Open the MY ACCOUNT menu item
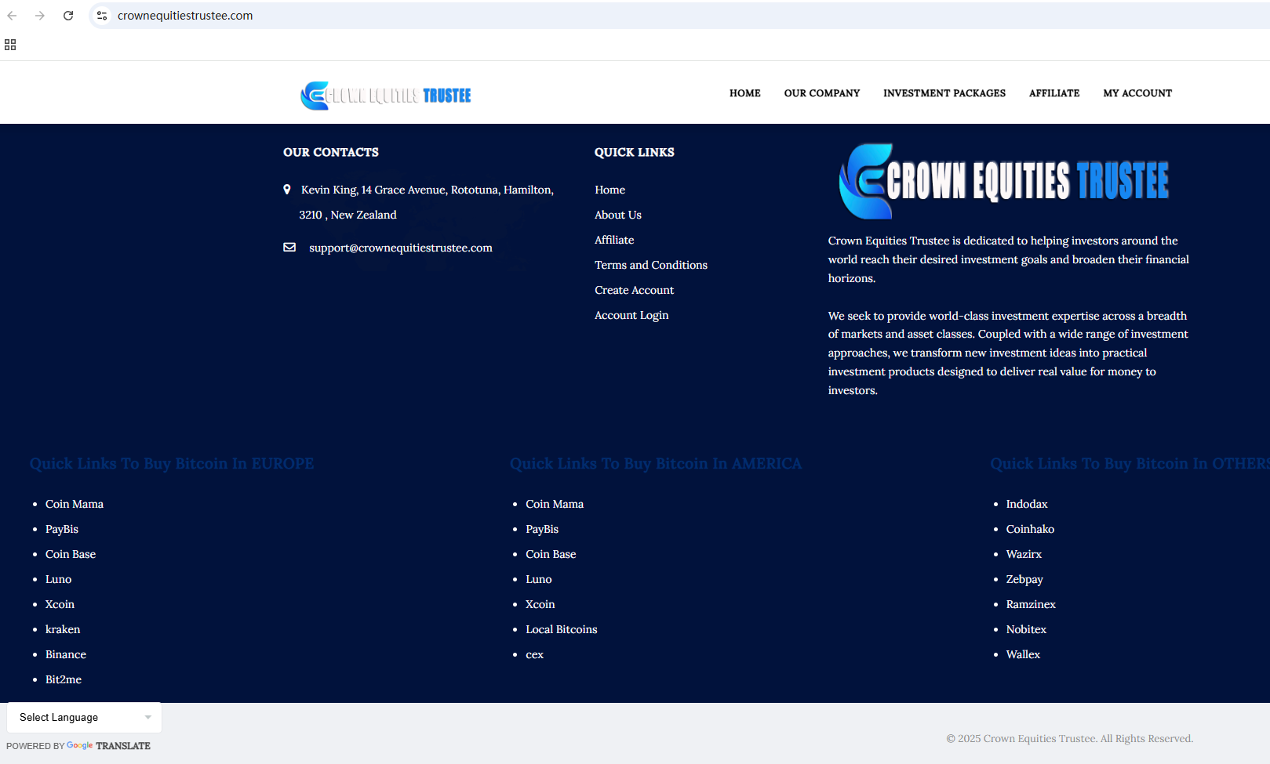Screen dimensions: 1270x764 [x=1137, y=93]
